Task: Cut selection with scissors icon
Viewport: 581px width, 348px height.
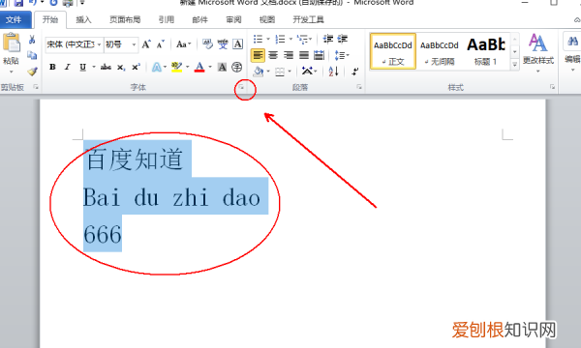Action: coord(32,40)
